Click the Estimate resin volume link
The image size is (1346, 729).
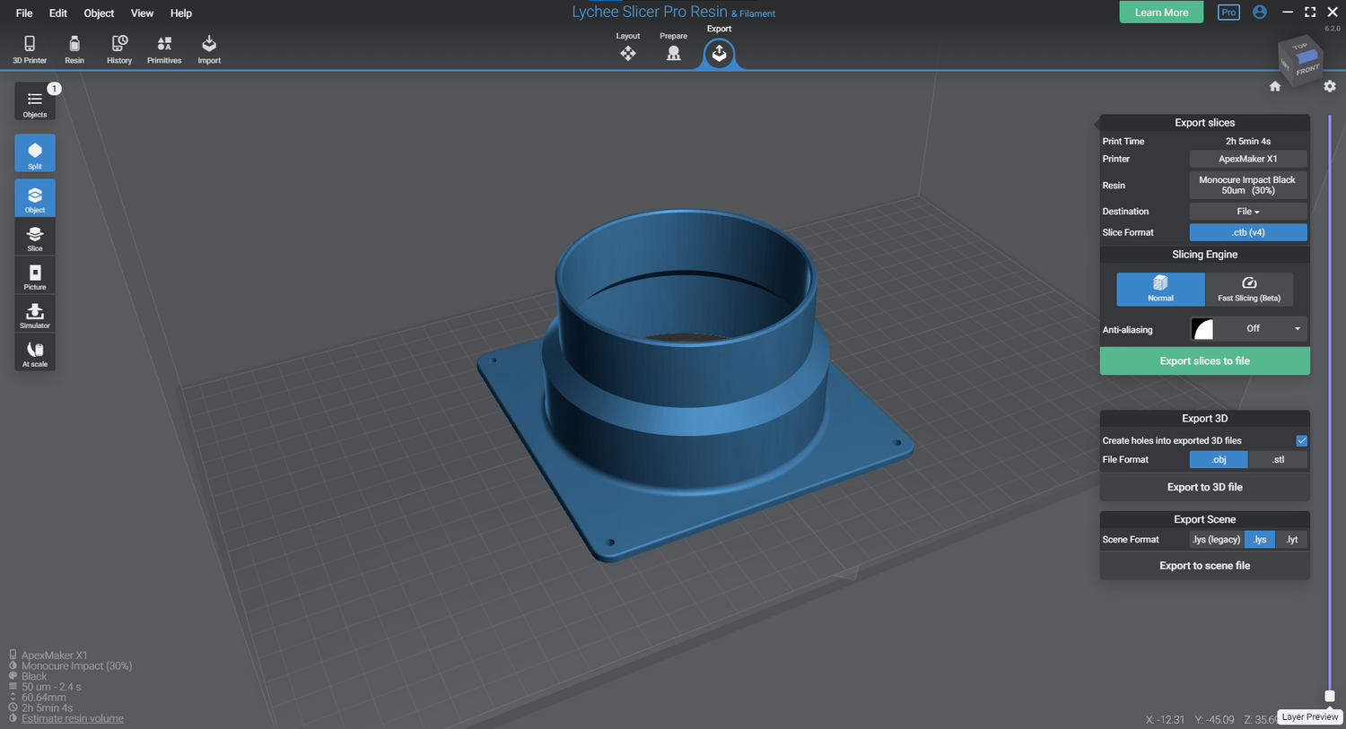(73, 718)
